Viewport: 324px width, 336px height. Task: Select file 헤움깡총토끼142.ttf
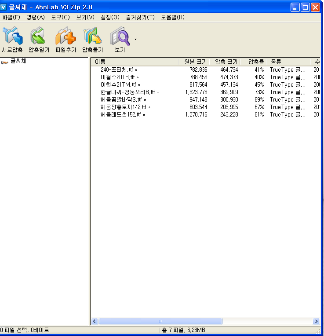125,107
